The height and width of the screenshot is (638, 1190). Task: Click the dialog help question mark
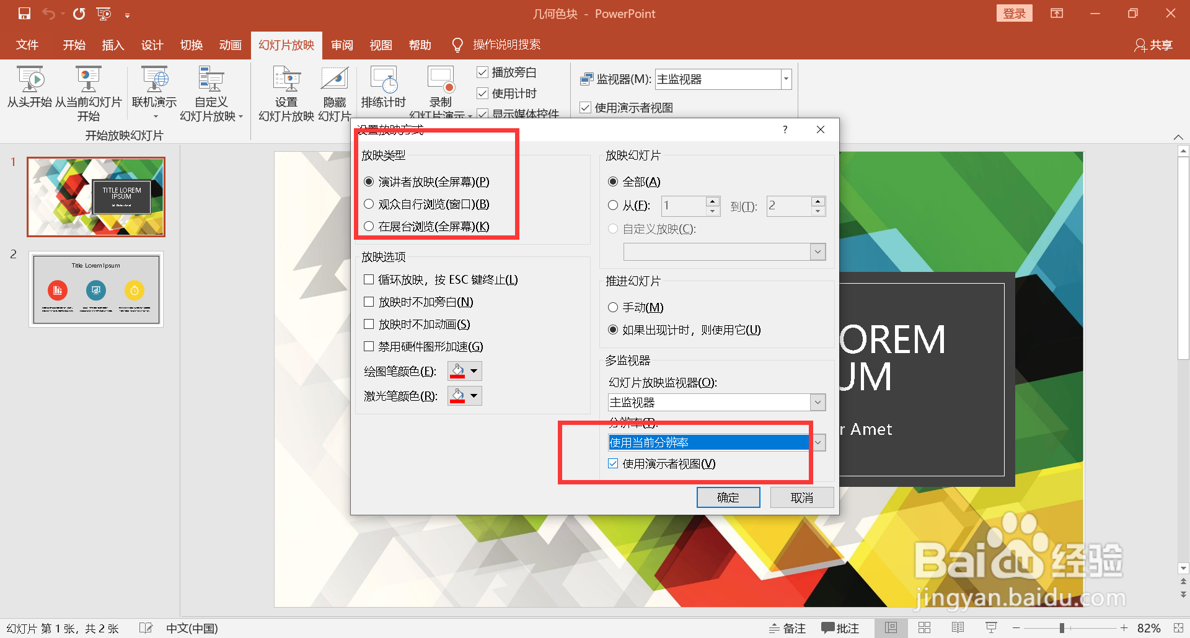click(785, 129)
